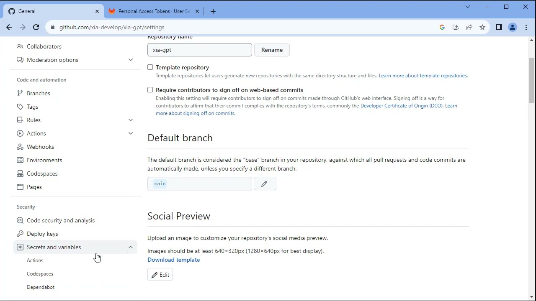
Task: Click the repository name input field
Action: (200, 50)
